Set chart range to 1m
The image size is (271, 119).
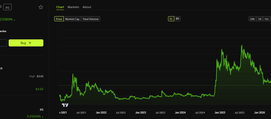coord(266,19)
